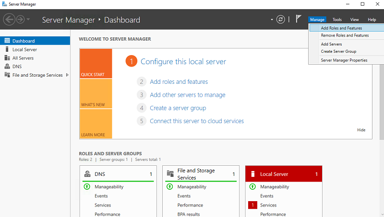Image resolution: width=384 pixels, height=217 pixels.
Task: Click File and Storage Services tile icon
Action: [170, 174]
